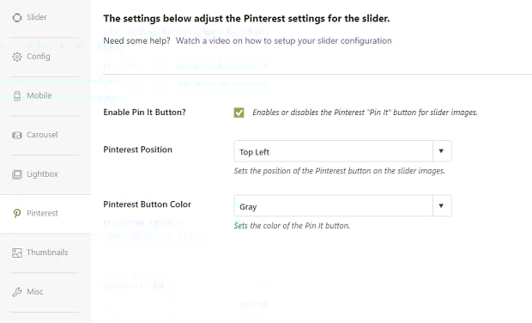Open the Lightbox icon in sidebar
Viewport: 532px width, 323px height.
click(17, 174)
